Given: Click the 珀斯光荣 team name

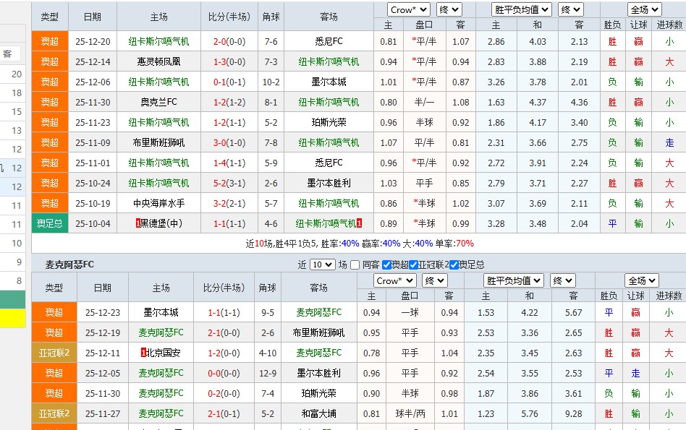Looking at the screenshot, I should click(x=329, y=123).
